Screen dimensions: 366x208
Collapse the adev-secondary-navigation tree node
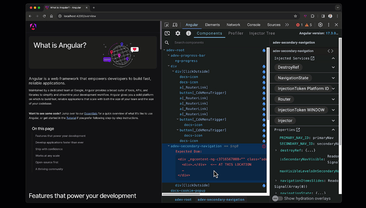tap(169, 146)
